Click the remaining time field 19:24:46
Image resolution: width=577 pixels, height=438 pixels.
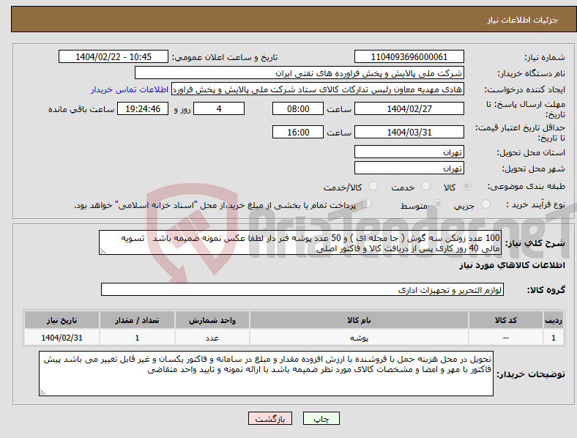point(142,108)
